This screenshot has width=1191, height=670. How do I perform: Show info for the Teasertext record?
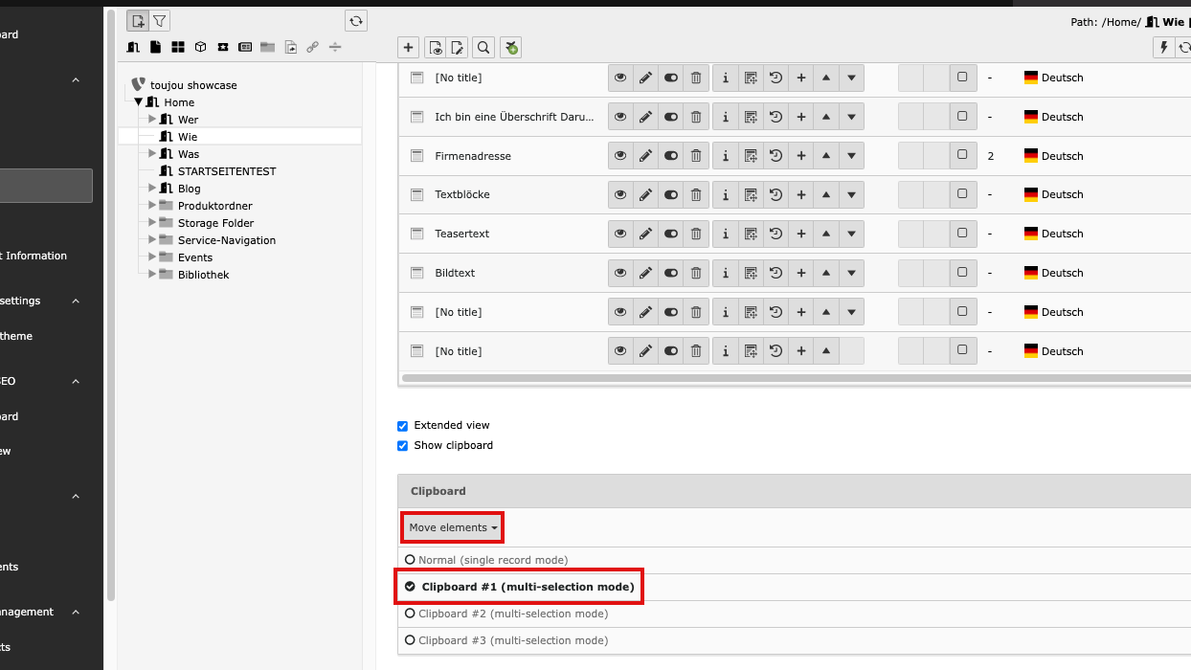[726, 234]
